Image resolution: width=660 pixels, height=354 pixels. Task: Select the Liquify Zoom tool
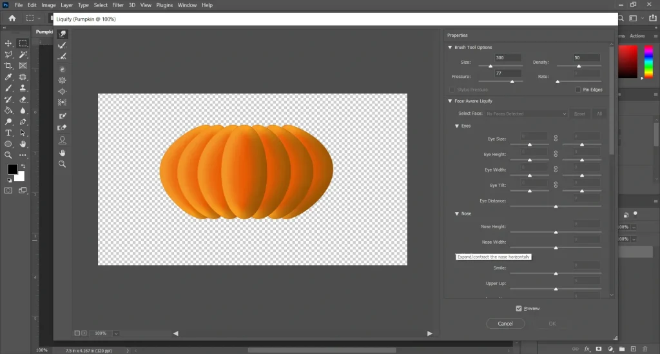coord(63,164)
